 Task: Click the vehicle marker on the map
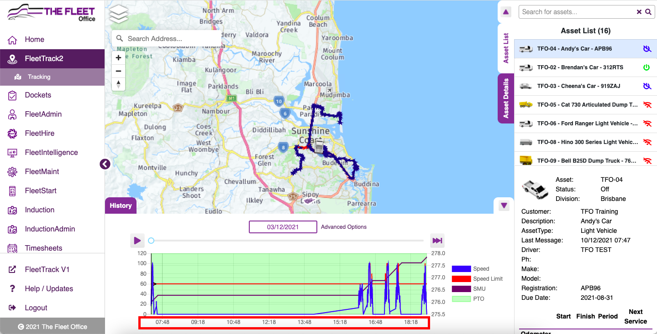(x=320, y=148)
